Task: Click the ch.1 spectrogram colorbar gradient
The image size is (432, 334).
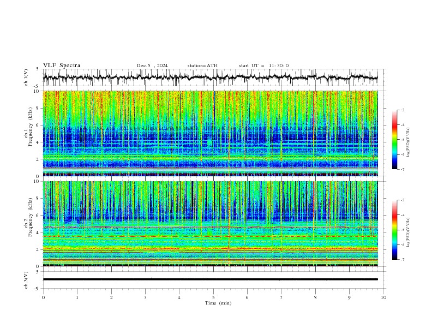Action: 394,140
